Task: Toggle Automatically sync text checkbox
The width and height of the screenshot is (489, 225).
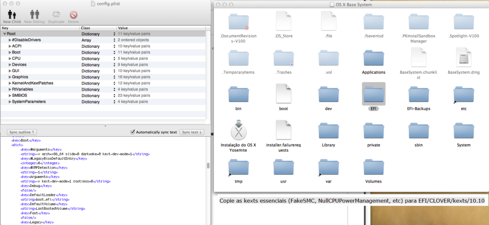Action: [x=133, y=132]
